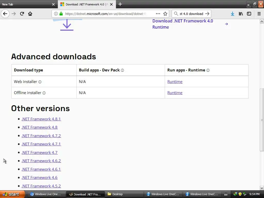Click scrollbar up arrow
The height and width of the screenshot is (198, 264).
262,21
